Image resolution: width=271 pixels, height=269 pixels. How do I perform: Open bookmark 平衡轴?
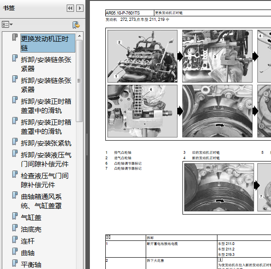click(31, 264)
